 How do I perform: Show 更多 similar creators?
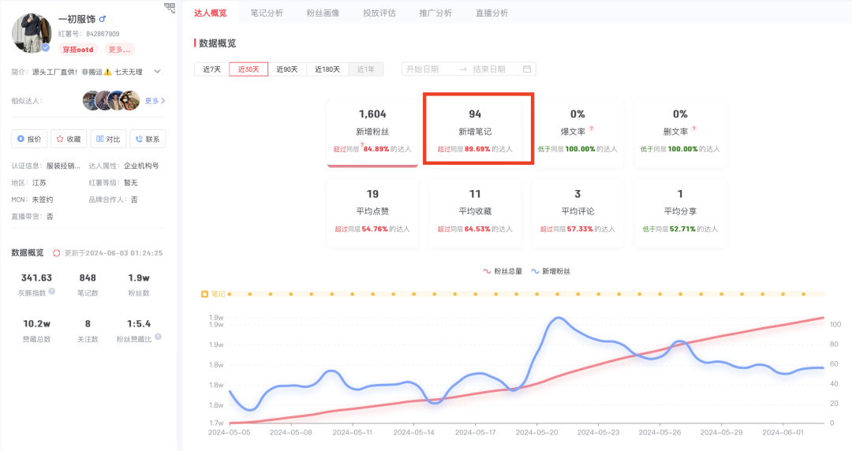click(155, 101)
